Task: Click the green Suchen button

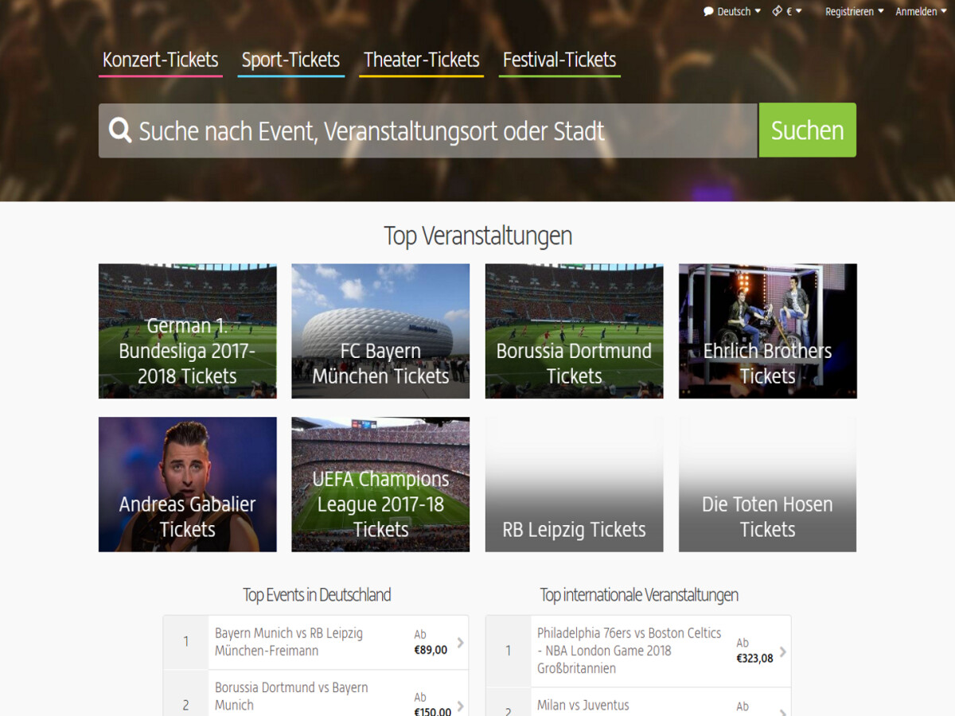Action: coord(807,130)
